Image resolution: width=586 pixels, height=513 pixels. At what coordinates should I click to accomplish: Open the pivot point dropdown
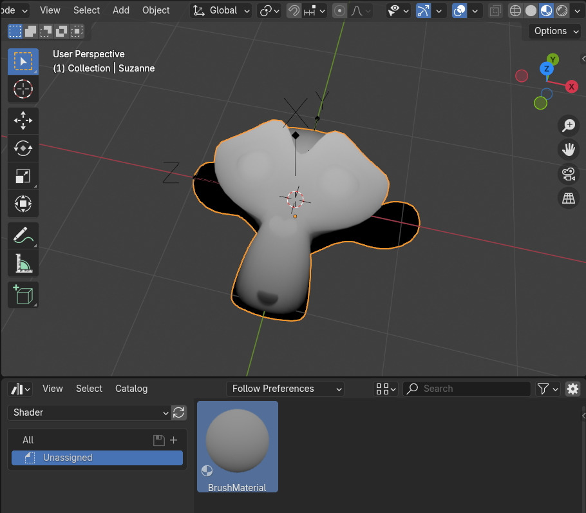click(269, 11)
